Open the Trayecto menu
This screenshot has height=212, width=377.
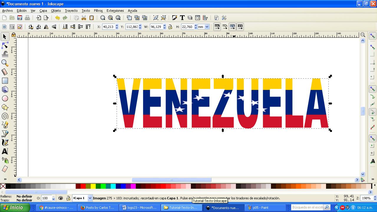point(71,11)
